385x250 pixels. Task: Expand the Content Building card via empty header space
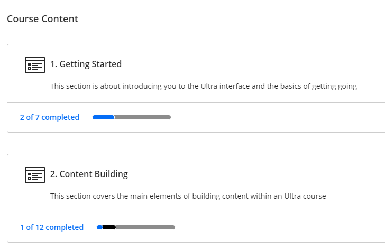pos(264,174)
